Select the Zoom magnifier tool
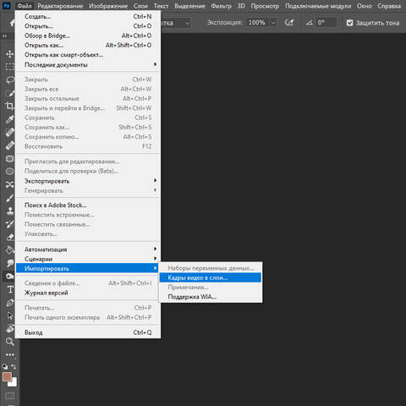This screenshot has width=406, height=406. click(10, 342)
